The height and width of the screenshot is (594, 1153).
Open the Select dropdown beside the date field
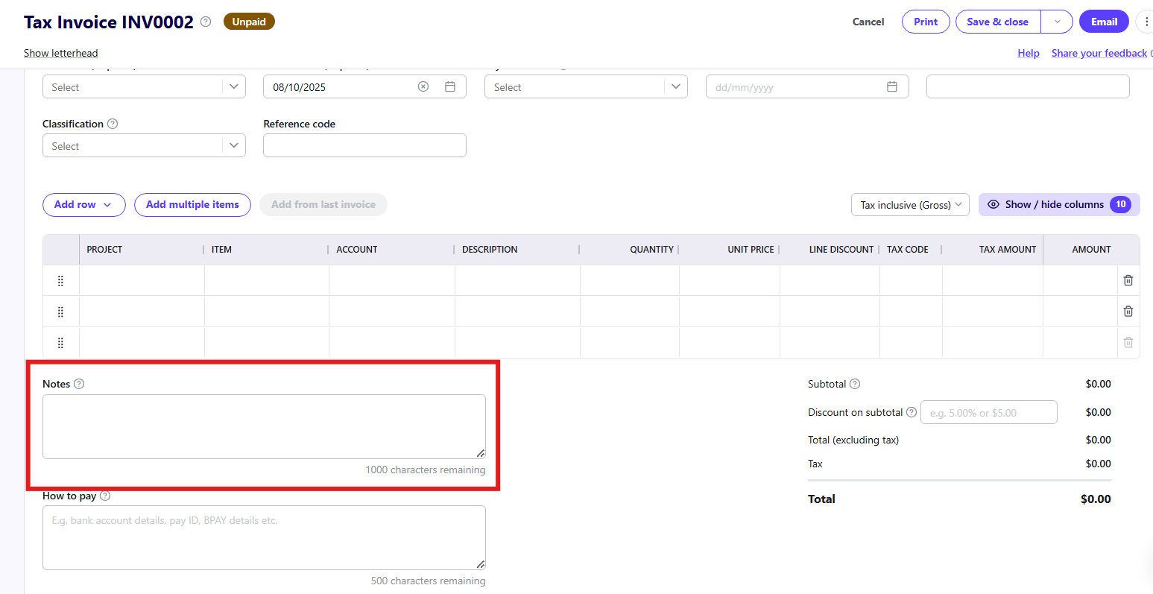pos(586,86)
